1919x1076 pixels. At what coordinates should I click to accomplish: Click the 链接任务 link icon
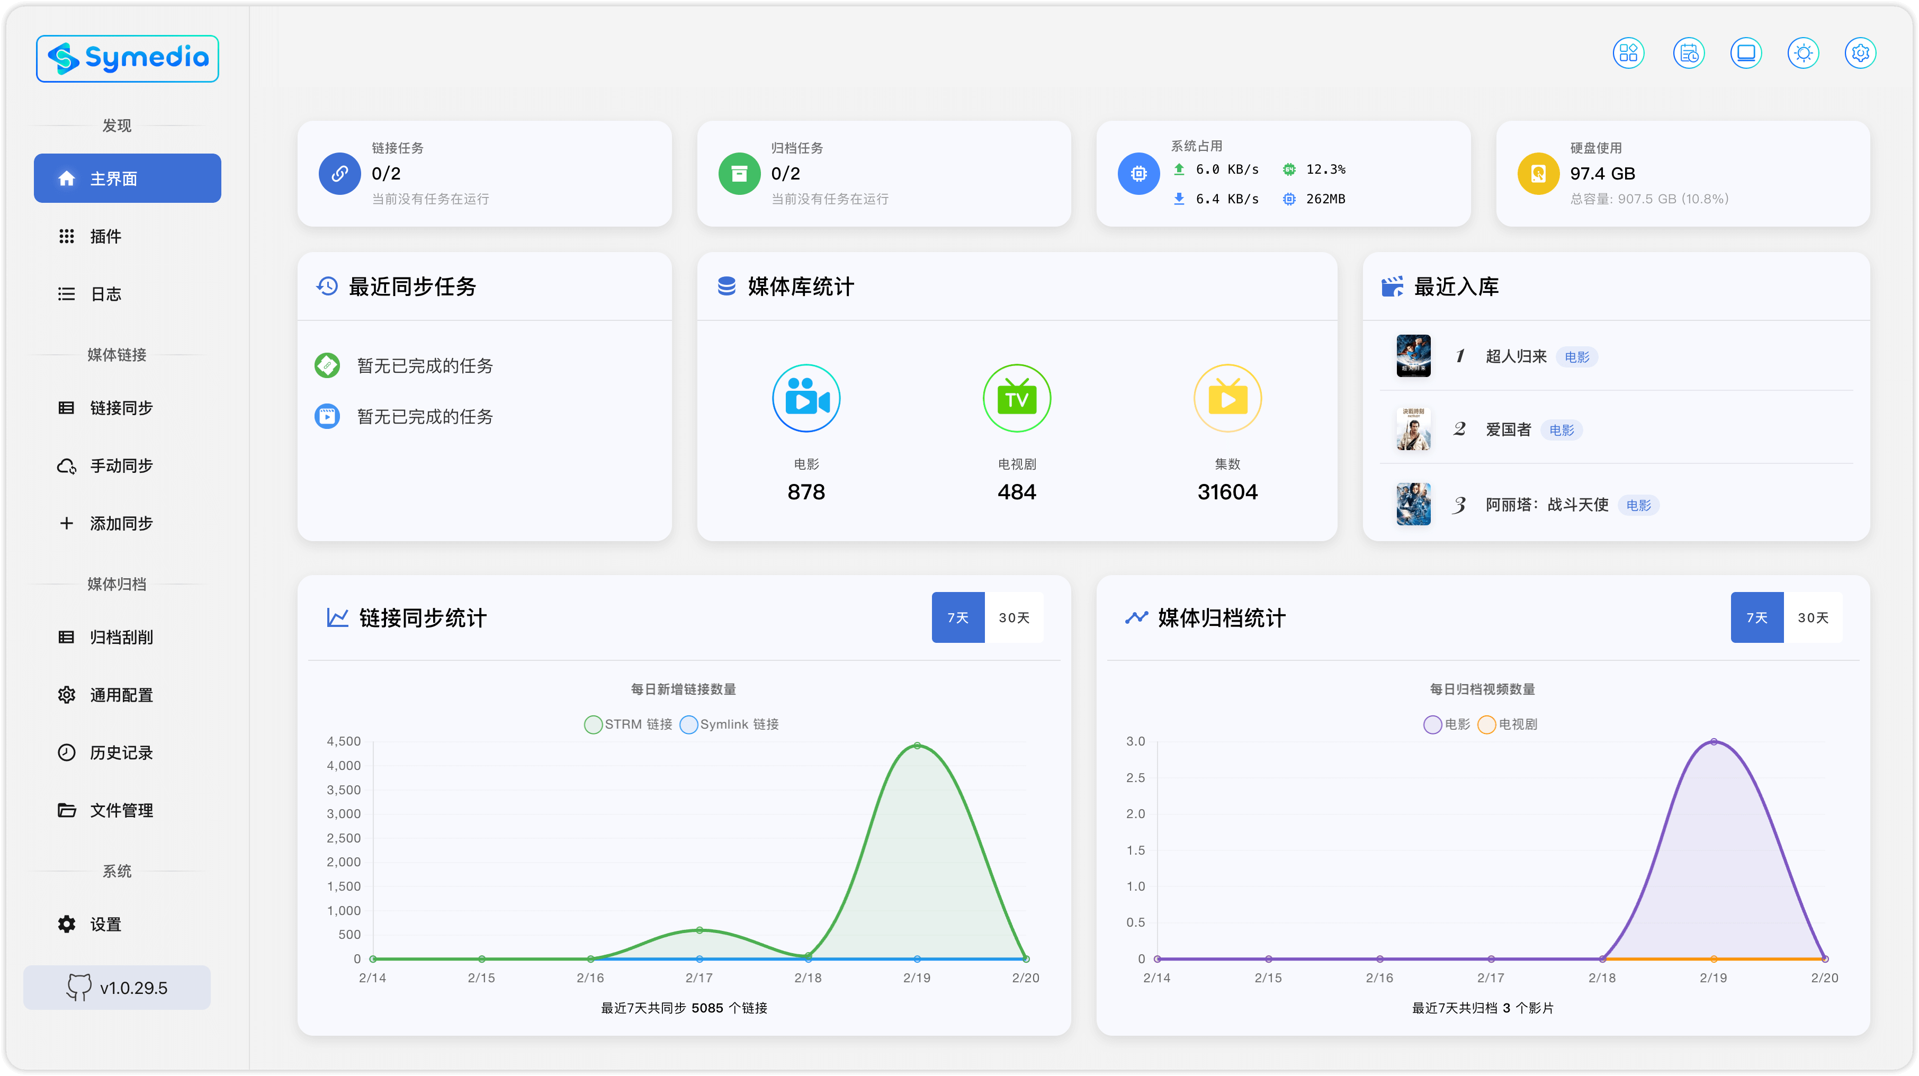(x=340, y=174)
